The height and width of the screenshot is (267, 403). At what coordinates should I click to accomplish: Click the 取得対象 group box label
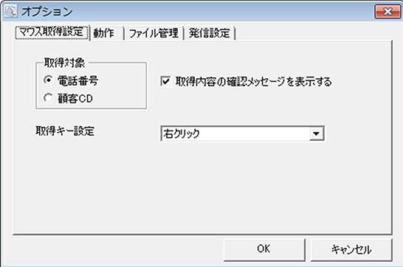click(x=64, y=63)
